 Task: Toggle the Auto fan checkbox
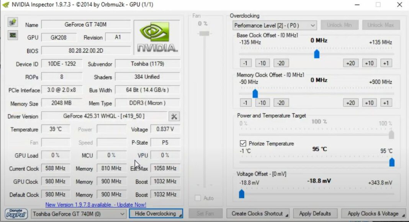198,198
